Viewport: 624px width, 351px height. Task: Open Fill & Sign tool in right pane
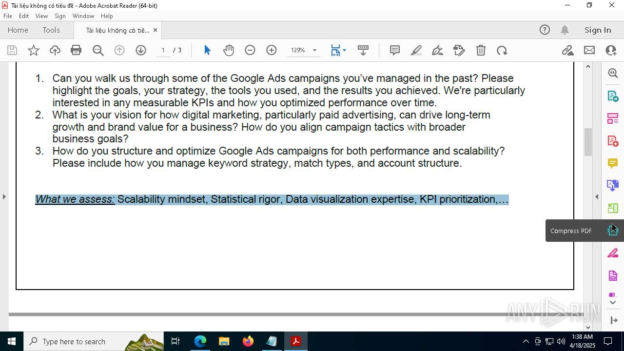click(613, 253)
